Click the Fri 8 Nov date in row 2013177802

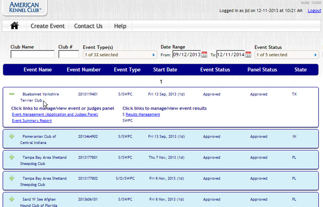point(166,179)
